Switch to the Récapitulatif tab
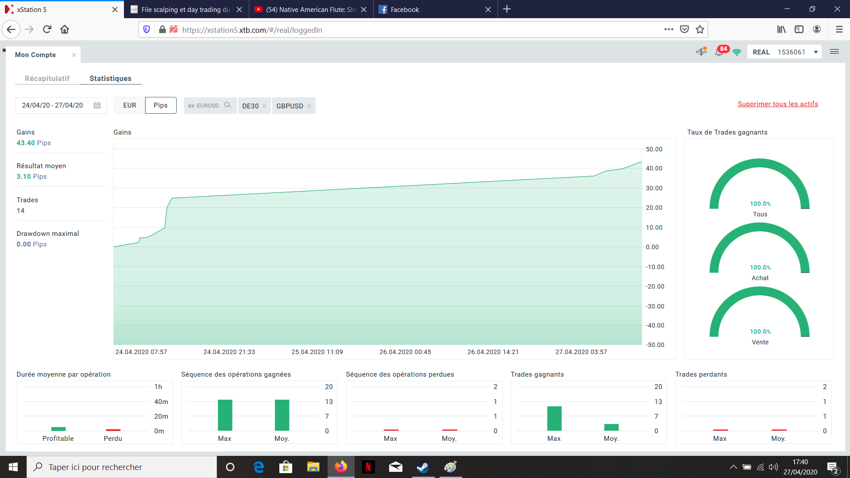Screen dimensions: 850x478 [x=47, y=78]
